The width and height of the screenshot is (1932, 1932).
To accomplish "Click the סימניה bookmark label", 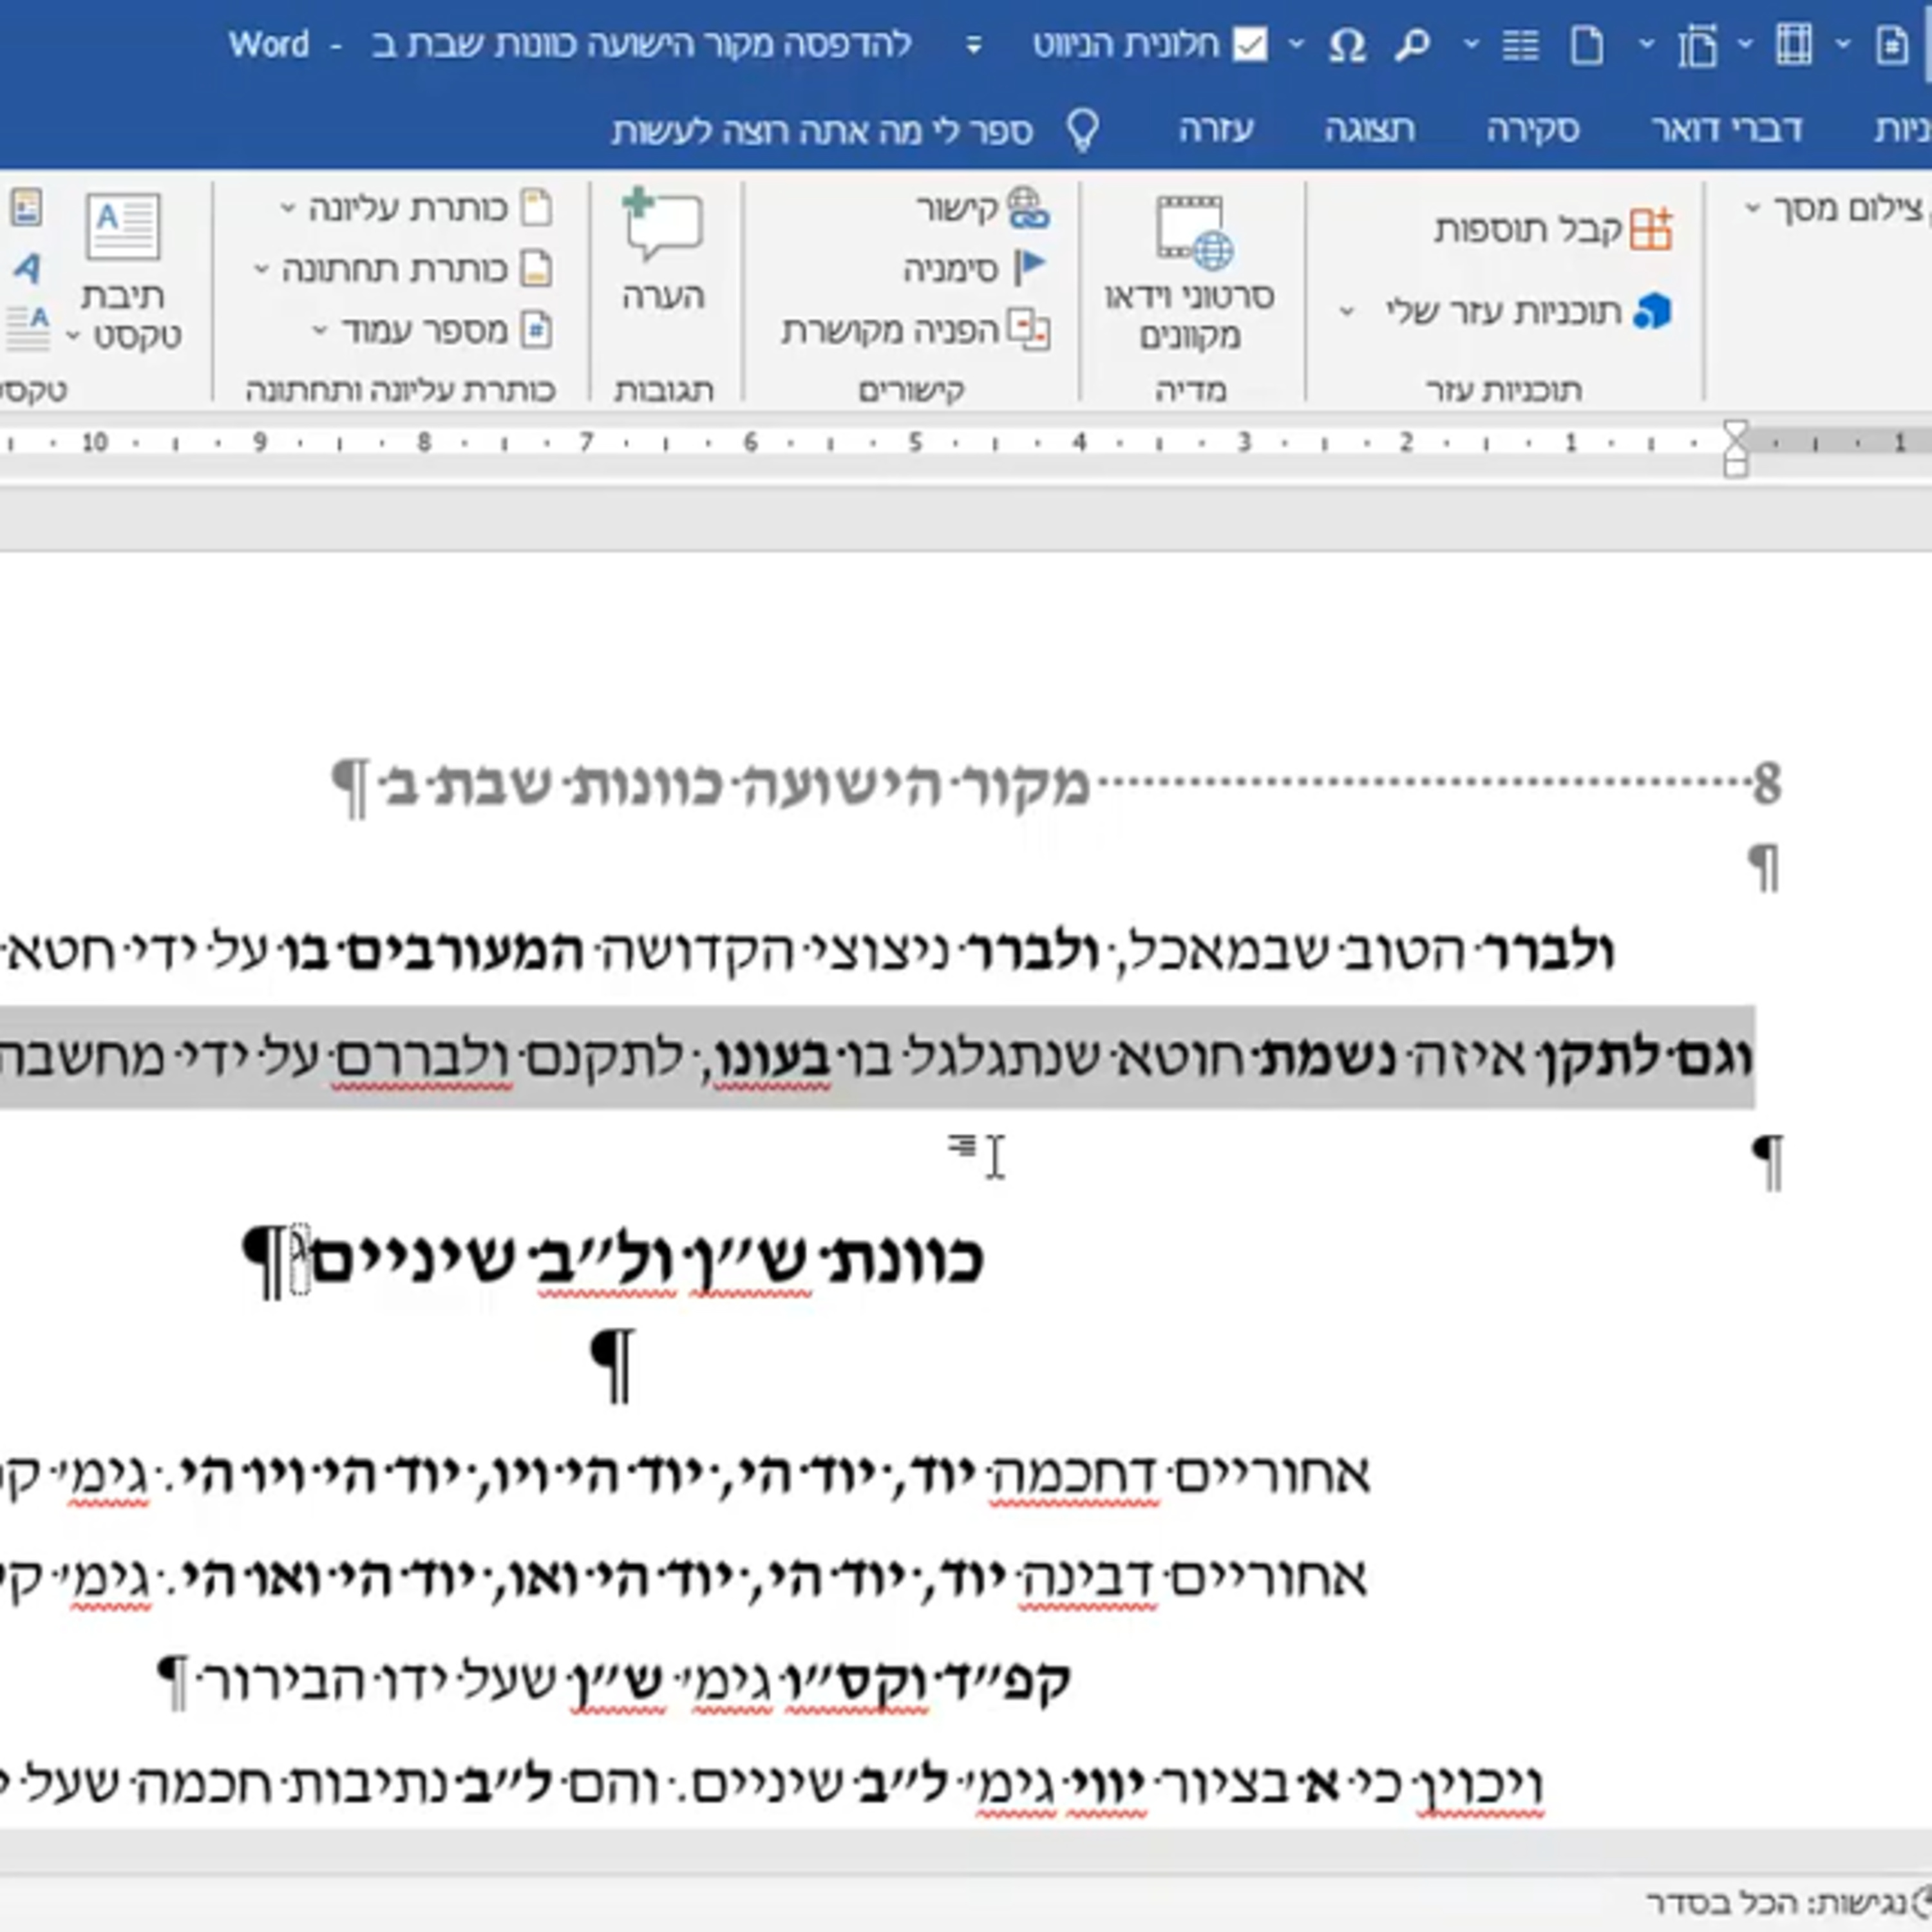I will click(951, 269).
